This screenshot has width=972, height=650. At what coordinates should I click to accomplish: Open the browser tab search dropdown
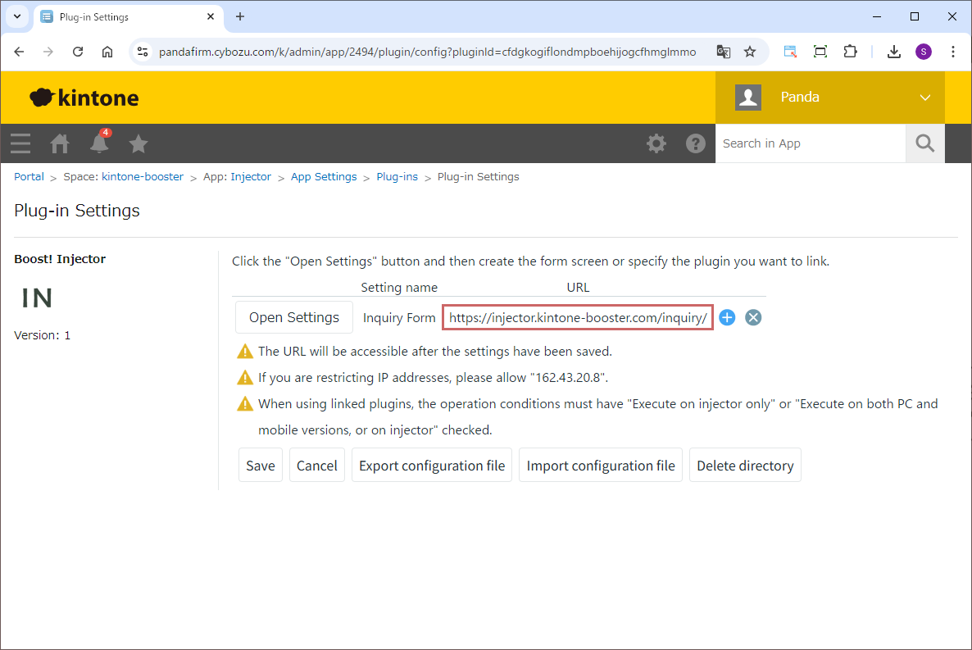(x=16, y=16)
